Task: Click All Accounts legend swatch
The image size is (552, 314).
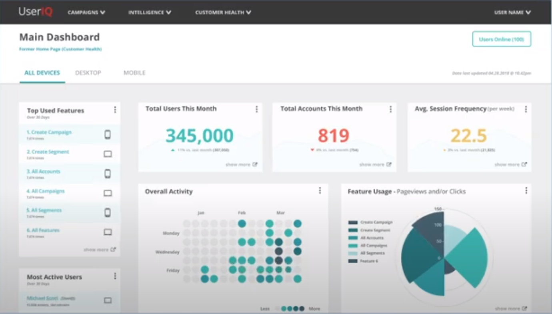Action: [353, 238]
